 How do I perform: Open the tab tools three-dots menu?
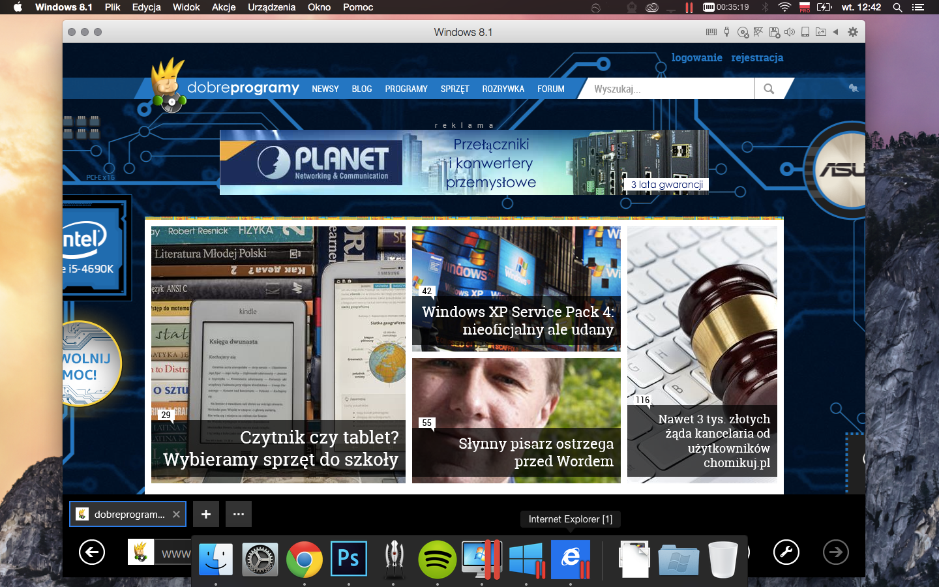(x=239, y=514)
